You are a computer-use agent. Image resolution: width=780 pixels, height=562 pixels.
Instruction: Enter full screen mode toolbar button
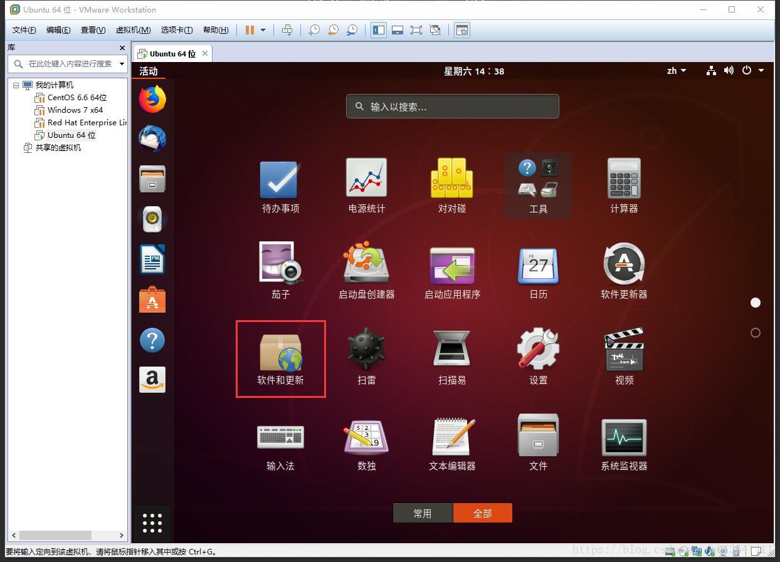416,30
